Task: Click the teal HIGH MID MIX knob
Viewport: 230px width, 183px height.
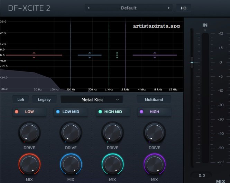Action: 112,164
